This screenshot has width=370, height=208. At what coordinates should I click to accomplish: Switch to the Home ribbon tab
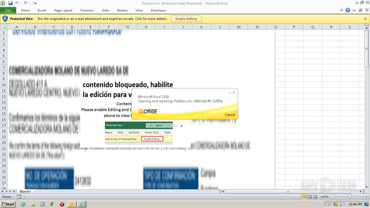(x=25, y=10)
